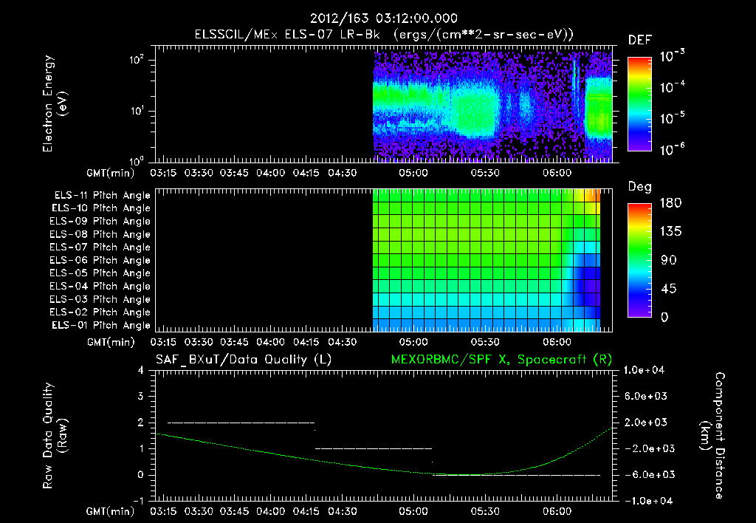This screenshot has width=756, height=523.
Task: Click the Deg pitch angle color bar
Action: (639, 260)
